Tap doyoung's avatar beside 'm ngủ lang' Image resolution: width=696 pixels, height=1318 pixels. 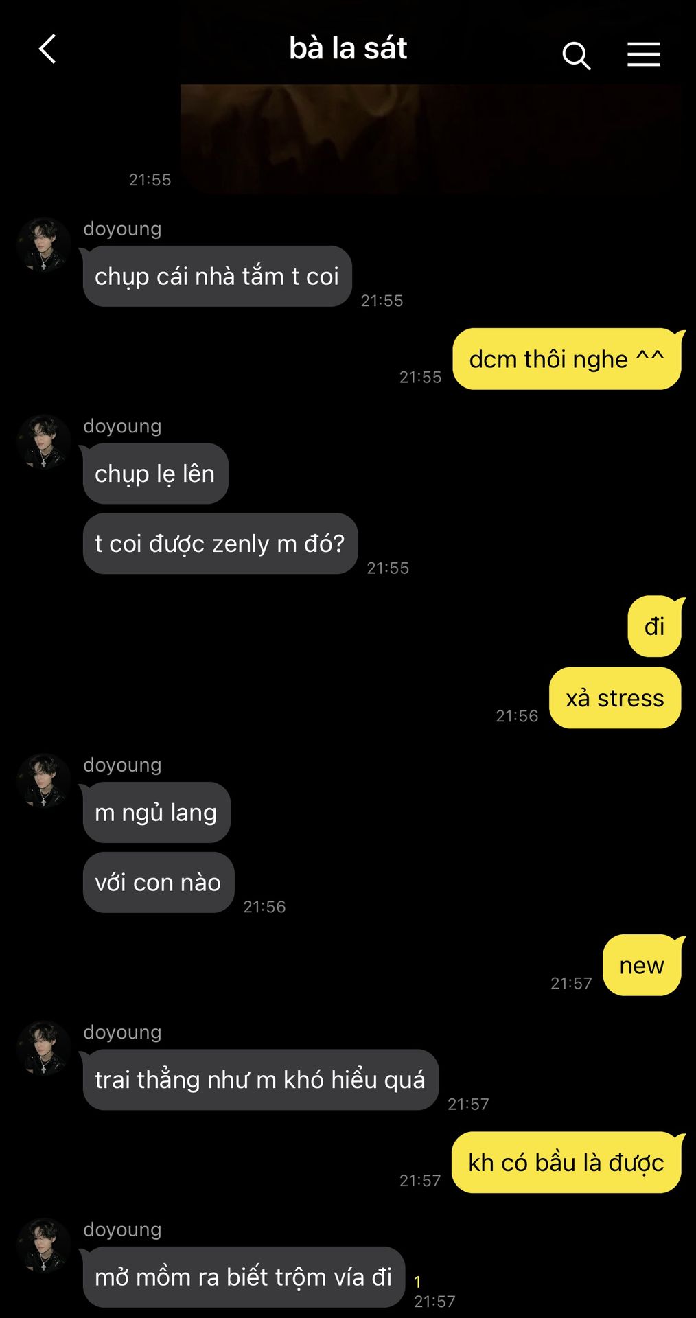tap(44, 781)
